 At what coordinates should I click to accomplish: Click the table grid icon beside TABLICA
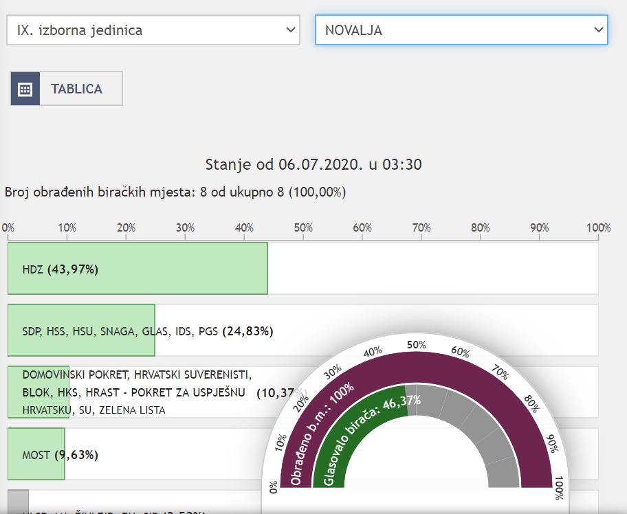point(25,89)
